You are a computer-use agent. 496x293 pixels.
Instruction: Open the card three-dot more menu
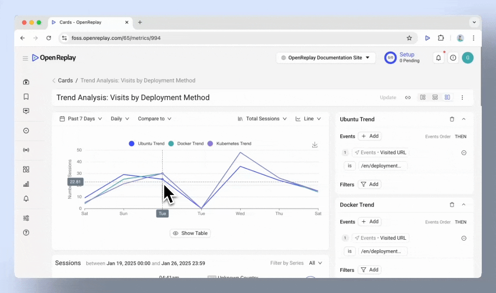462,97
